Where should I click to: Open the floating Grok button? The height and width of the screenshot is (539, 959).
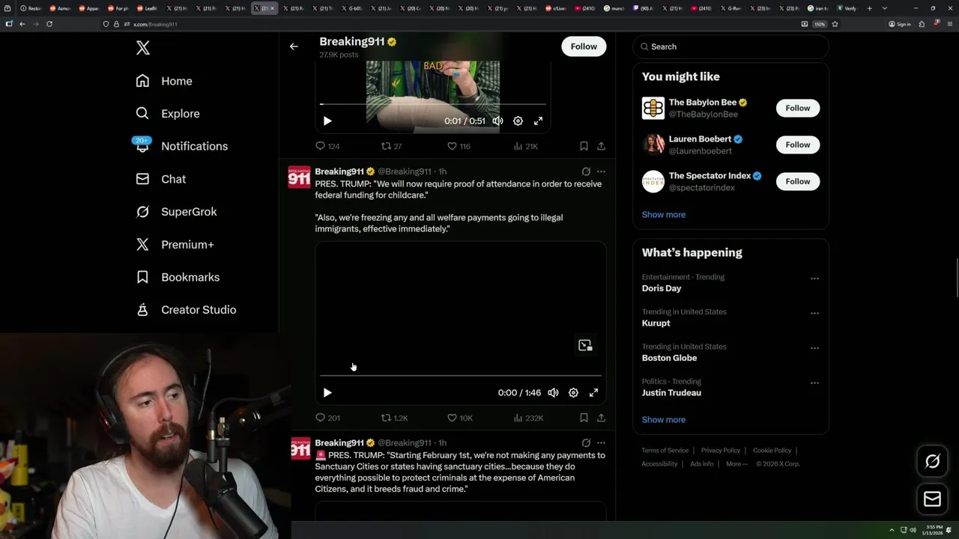[932, 461]
